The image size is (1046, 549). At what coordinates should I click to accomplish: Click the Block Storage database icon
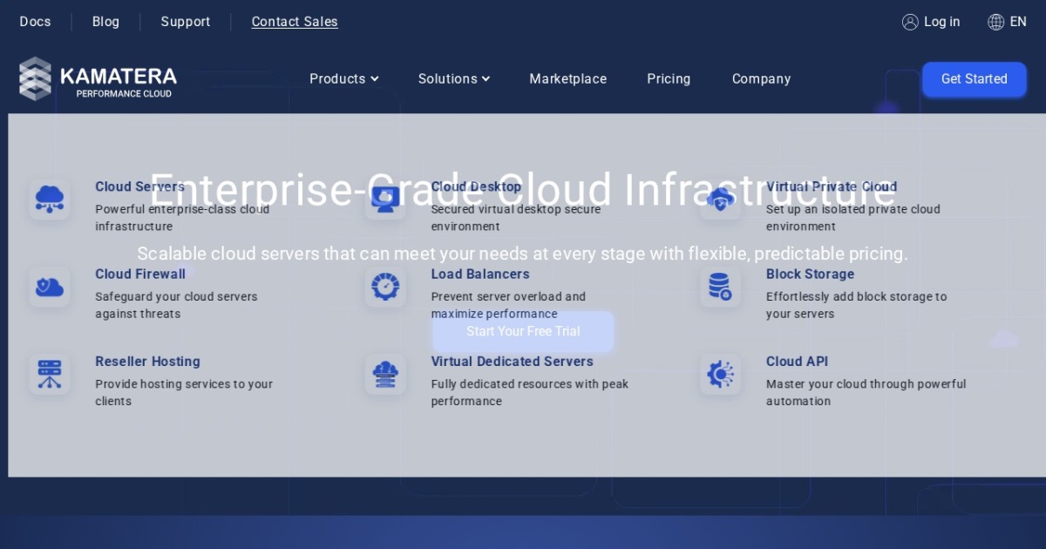[x=721, y=287]
